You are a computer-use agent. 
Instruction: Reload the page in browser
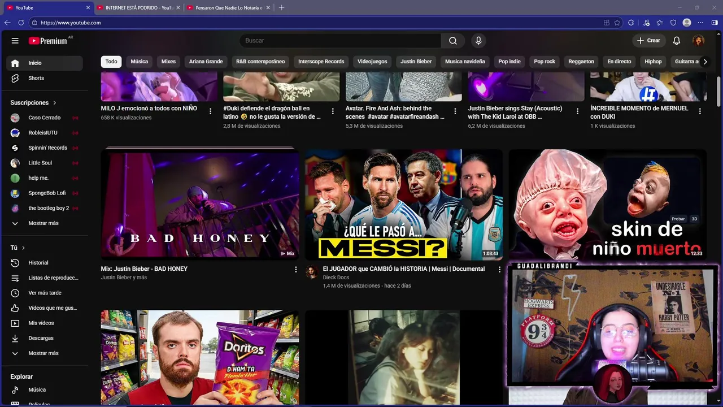click(21, 23)
